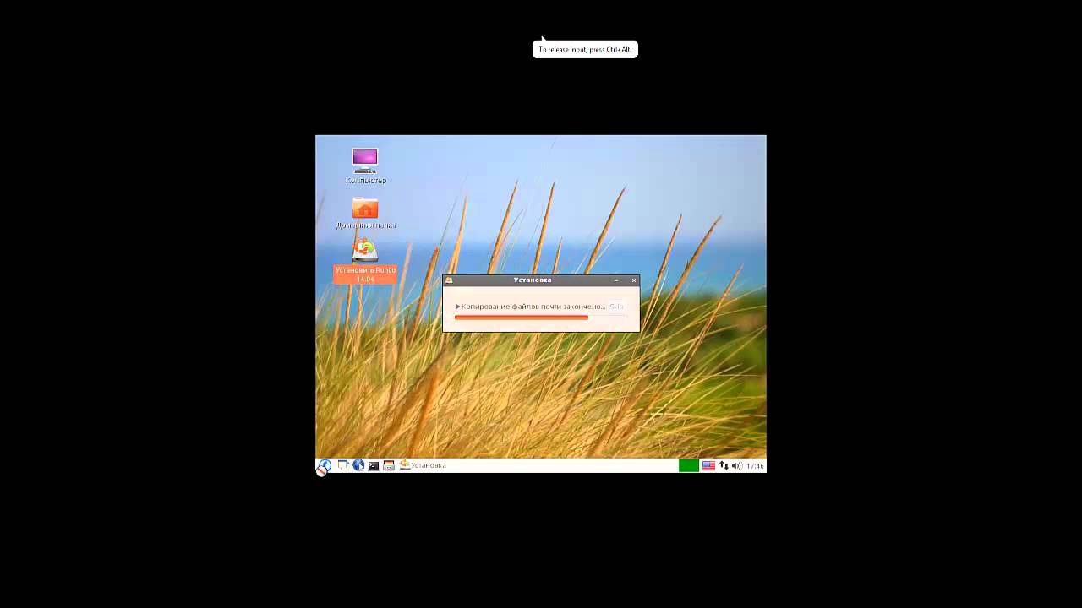
Task: Open the US keyboard layout flag indicator
Action: (x=708, y=465)
